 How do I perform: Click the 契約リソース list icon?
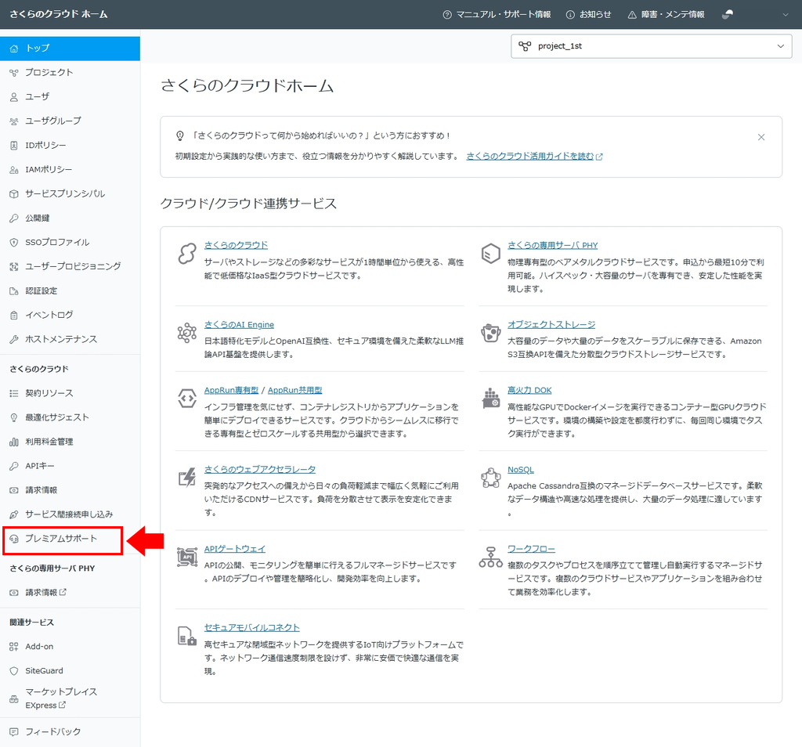coord(14,393)
